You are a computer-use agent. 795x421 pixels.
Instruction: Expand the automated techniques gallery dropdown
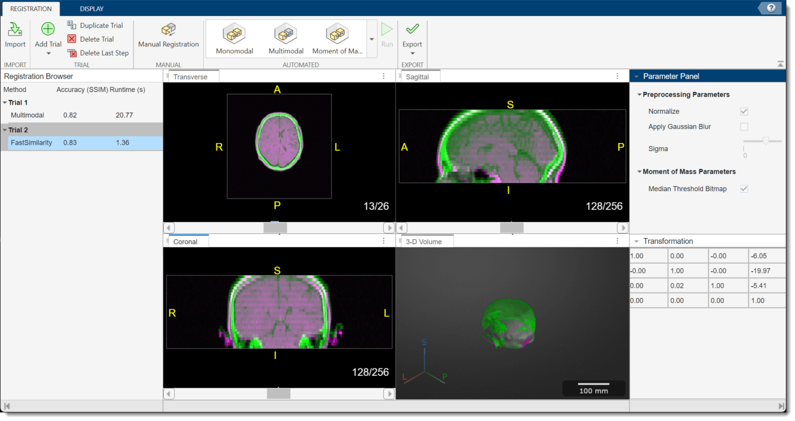(x=372, y=39)
